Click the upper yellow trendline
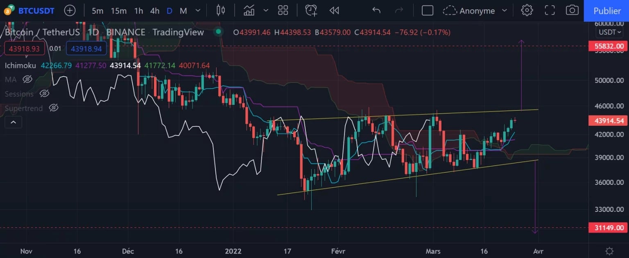Image resolution: width=629 pixels, height=258 pixels. coord(403,115)
